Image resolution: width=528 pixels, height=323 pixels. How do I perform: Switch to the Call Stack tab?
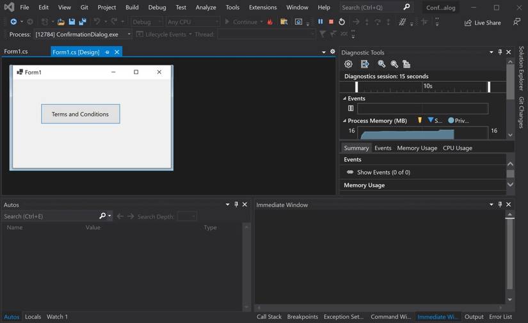[x=269, y=317]
